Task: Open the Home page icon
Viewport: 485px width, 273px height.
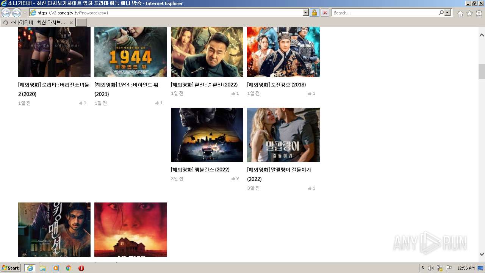Action: (460, 13)
